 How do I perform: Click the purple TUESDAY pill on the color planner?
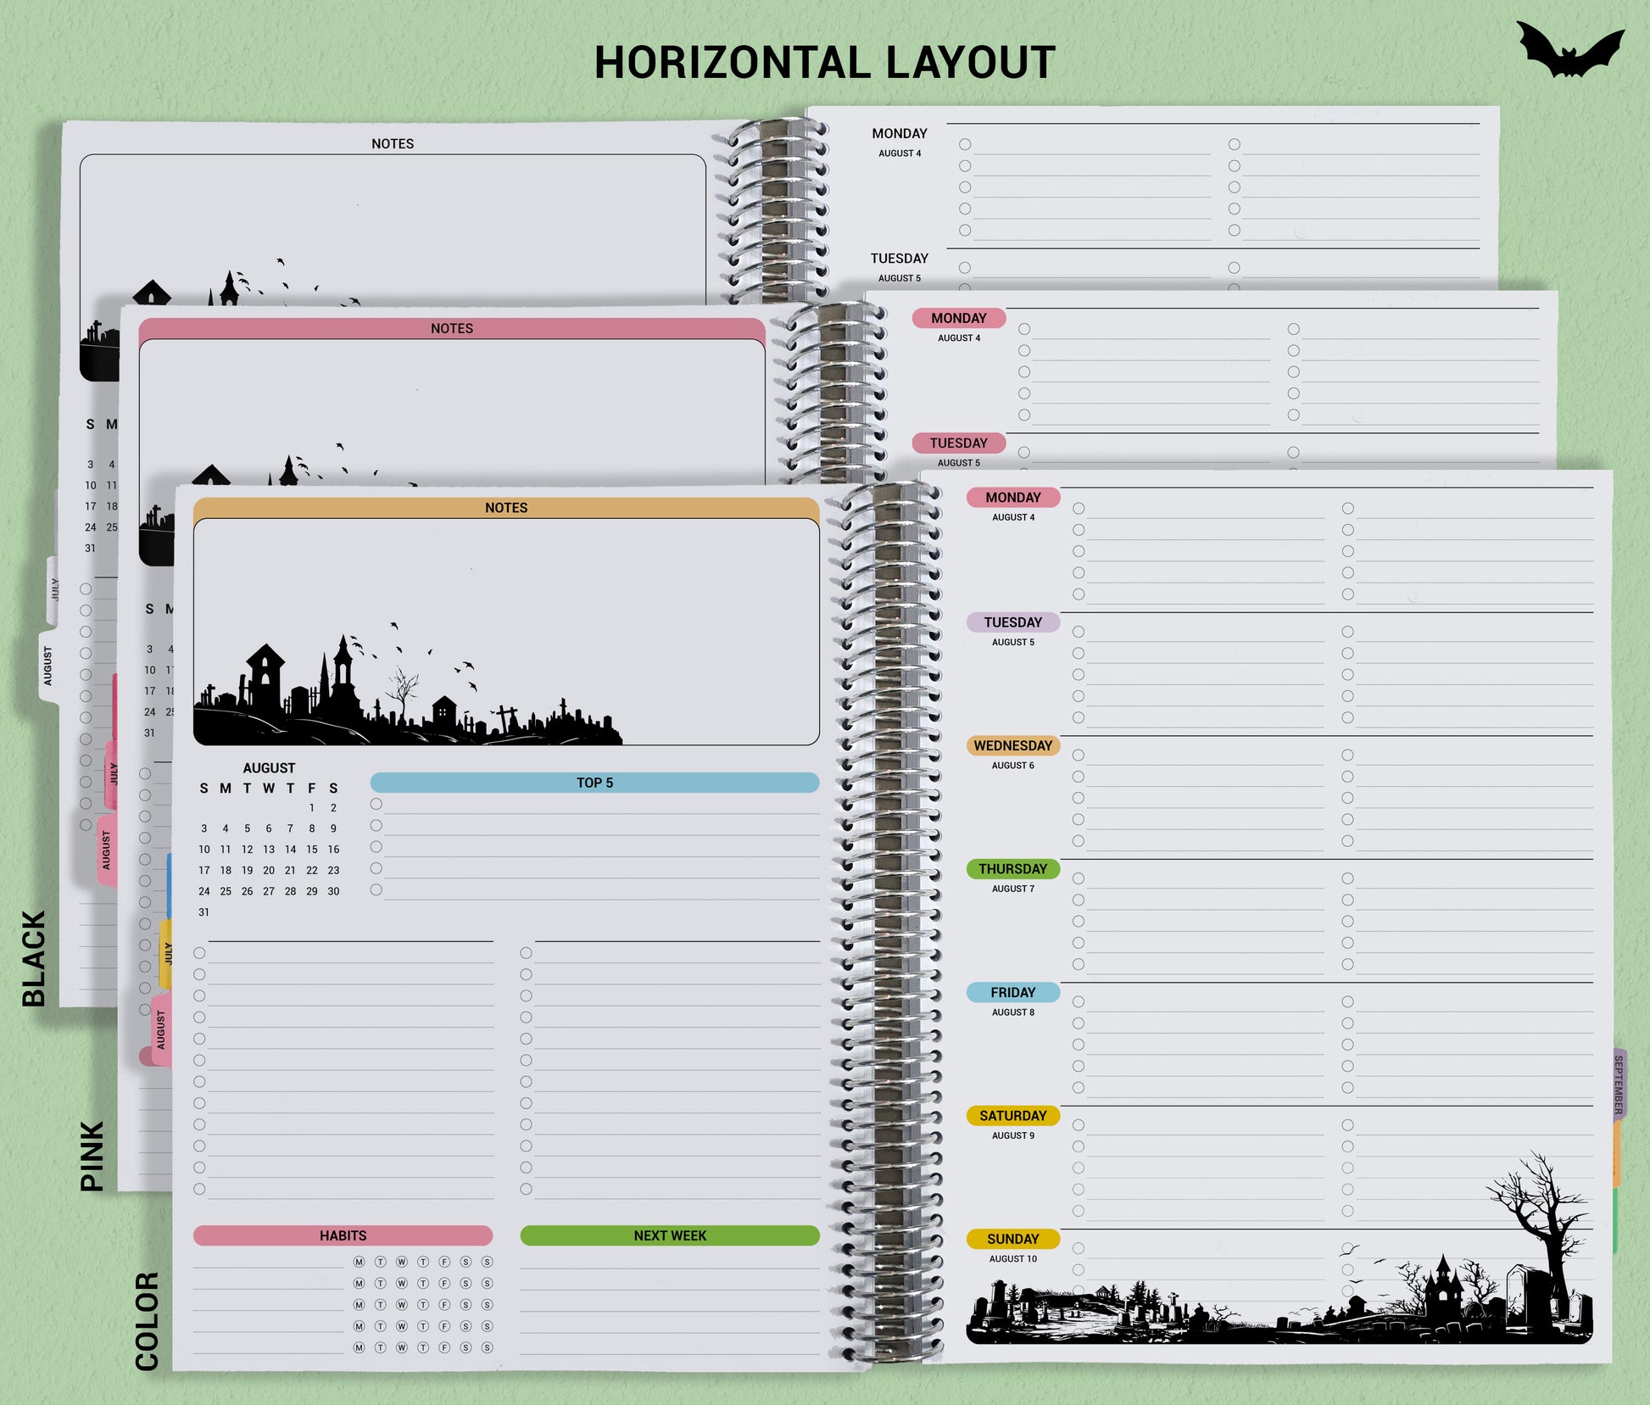click(x=1013, y=622)
